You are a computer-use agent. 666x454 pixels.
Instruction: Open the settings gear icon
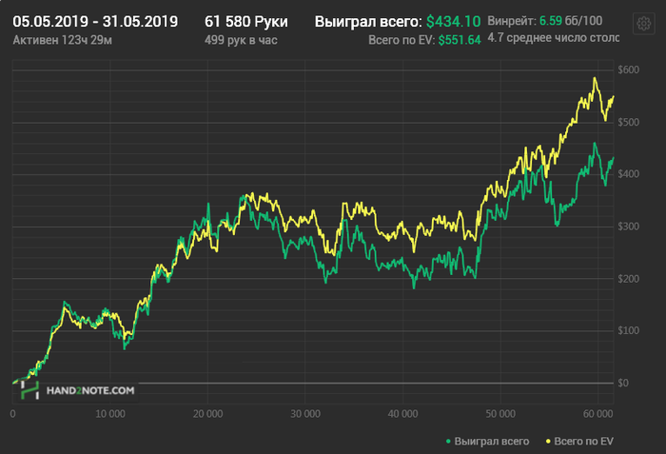[643, 24]
